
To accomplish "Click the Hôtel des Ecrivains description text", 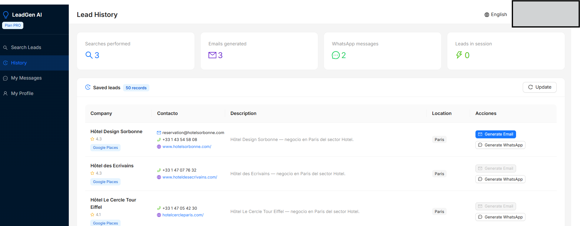I will (288, 174).
